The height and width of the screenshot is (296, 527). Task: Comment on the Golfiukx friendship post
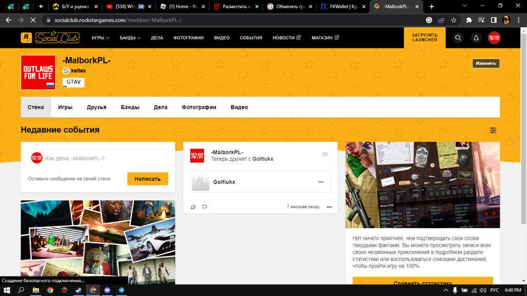[x=204, y=207]
